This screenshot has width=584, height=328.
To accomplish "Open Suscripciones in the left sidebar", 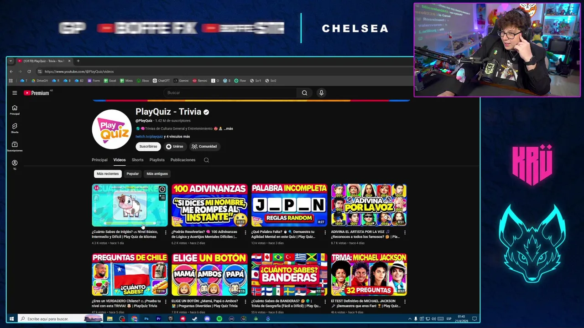I will point(15,146).
